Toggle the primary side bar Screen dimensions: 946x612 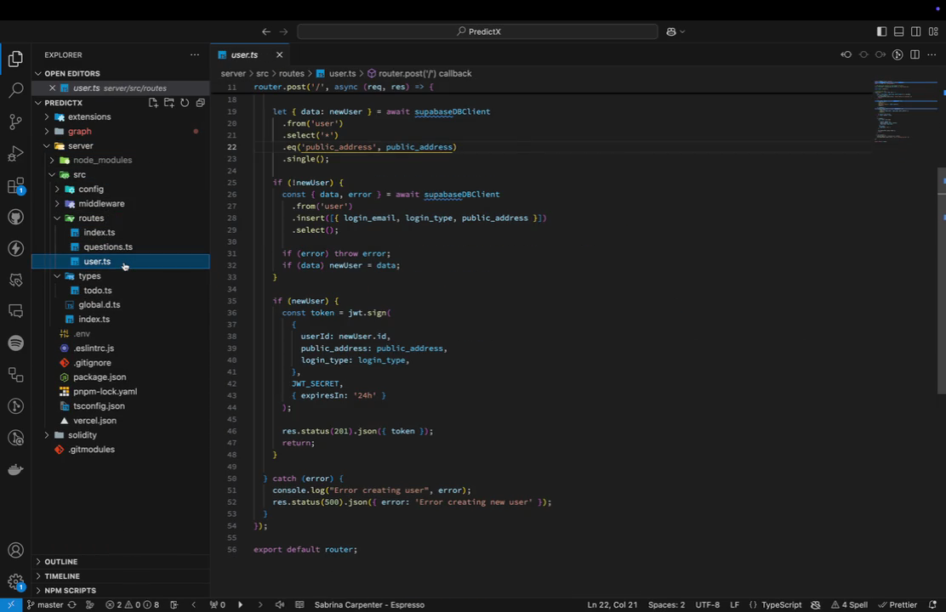(x=881, y=31)
